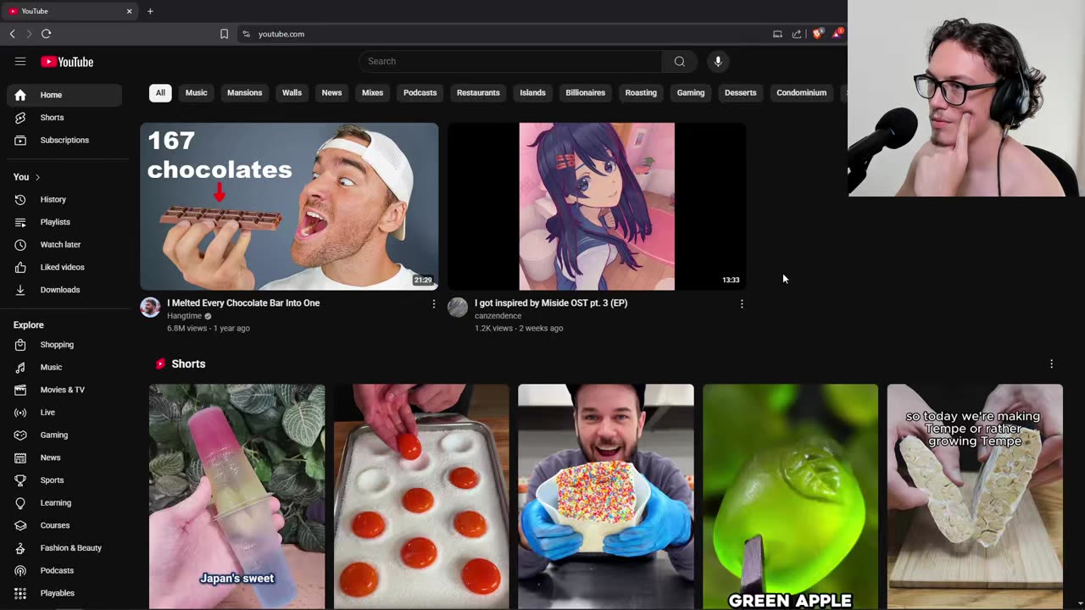The width and height of the screenshot is (1085, 610).
Task: Open Music in the Explore sidebar
Action: pyautogui.click(x=64, y=367)
